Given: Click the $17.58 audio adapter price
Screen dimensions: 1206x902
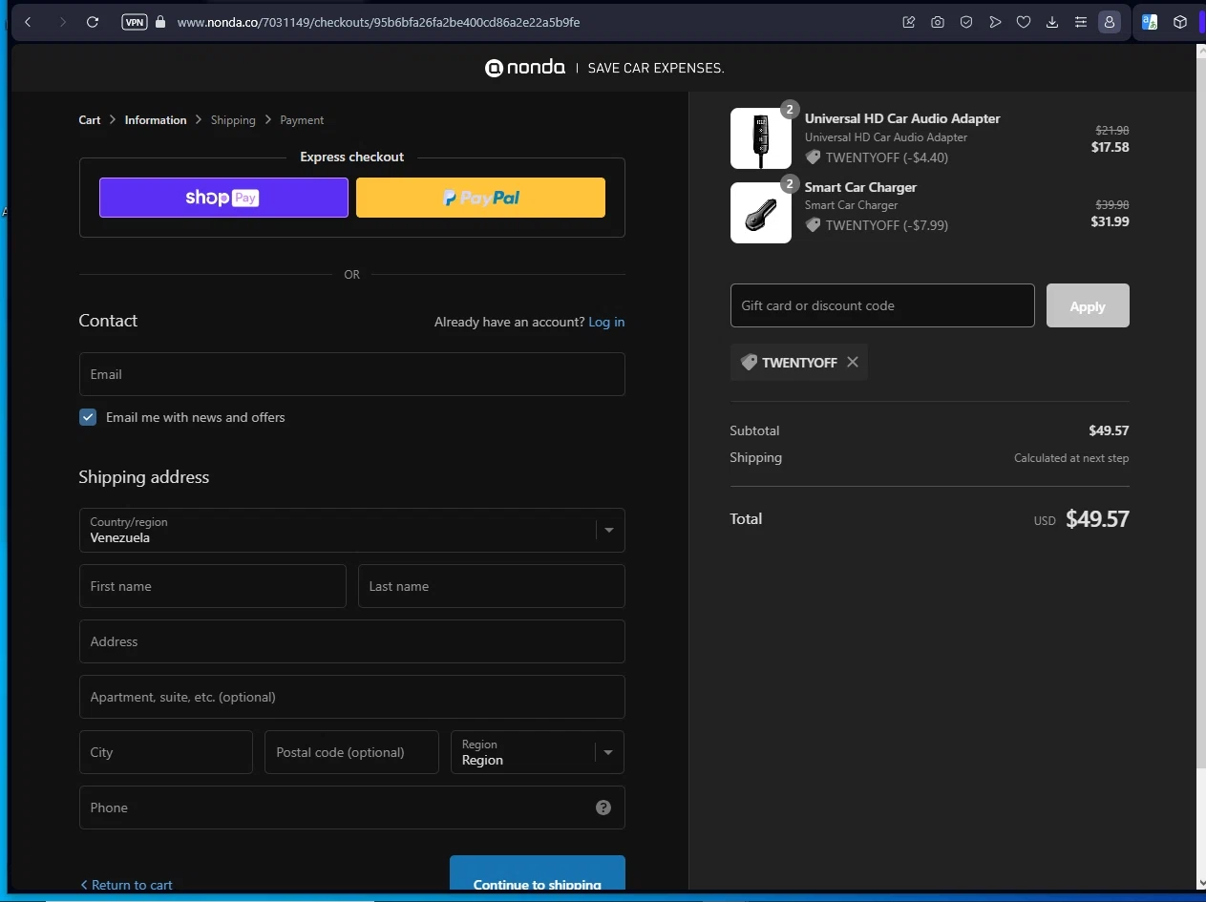Looking at the screenshot, I should click(1111, 147).
